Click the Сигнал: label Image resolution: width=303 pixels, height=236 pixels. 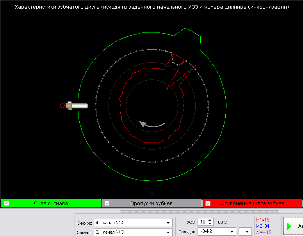coord(84,232)
